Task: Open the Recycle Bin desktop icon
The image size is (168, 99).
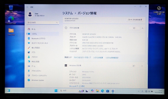Action: (11, 9)
